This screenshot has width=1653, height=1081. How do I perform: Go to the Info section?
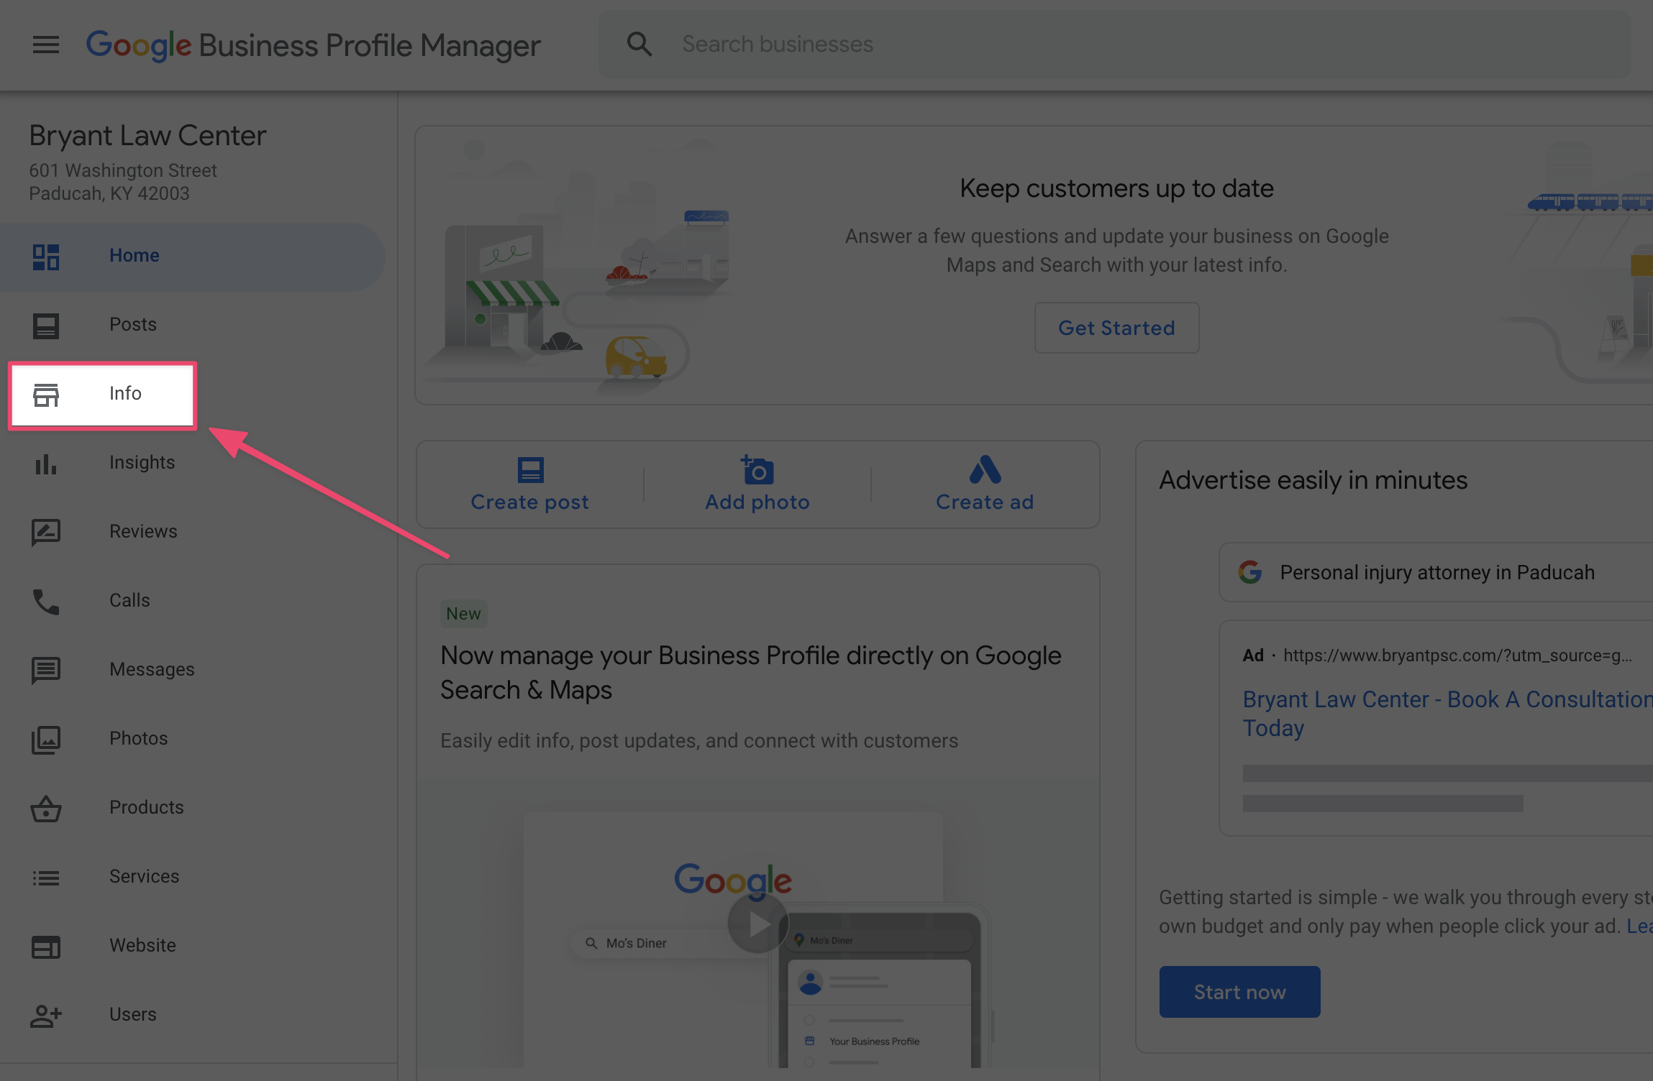click(x=103, y=395)
